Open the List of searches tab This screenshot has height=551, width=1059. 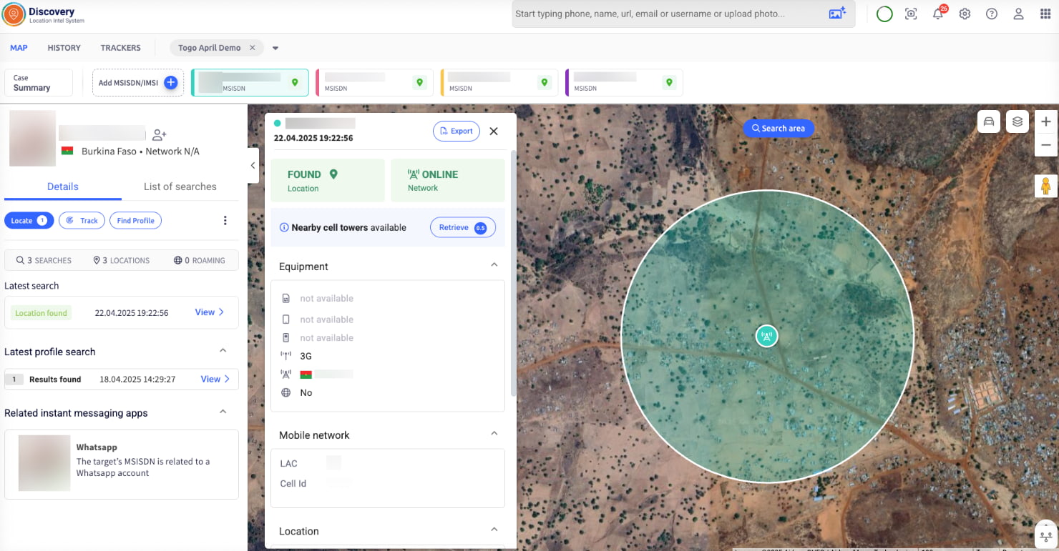coord(180,187)
